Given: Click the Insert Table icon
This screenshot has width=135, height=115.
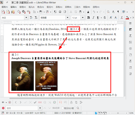Looking at the screenshot, I should 124,12.
